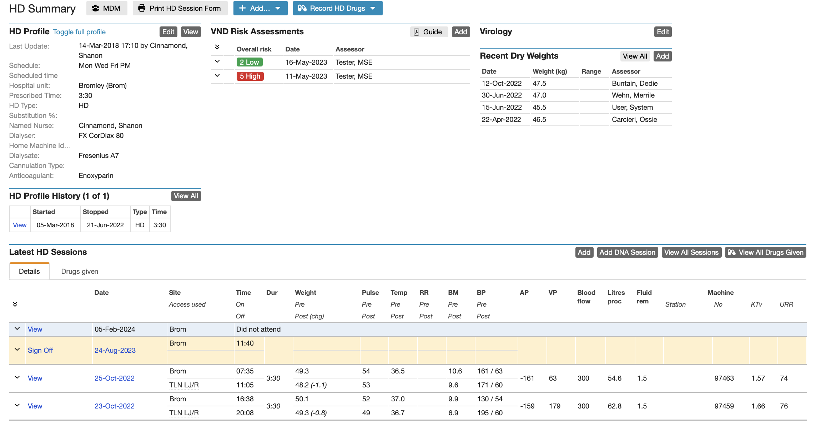
Task: Click the Toggle full profile link
Action: pos(79,32)
